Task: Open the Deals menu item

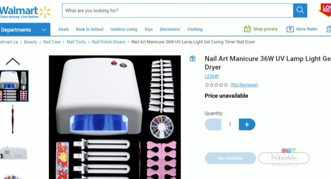Action: coord(64,29)
